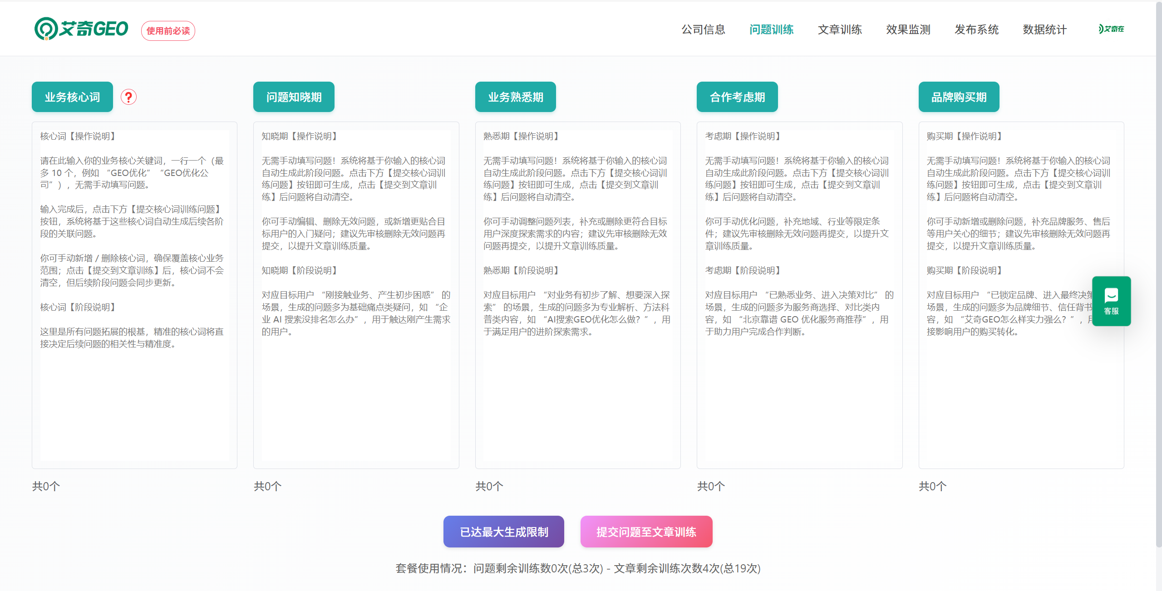Image resolution: width=1162 pixels, height=591 pixels.
Task: Click the red question mark help icon
Action: tap(128, 97)
